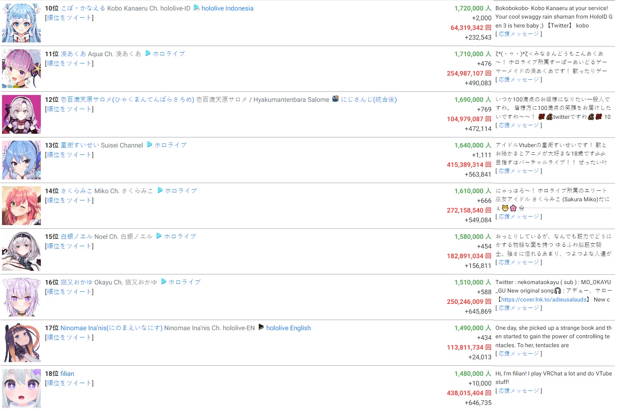Open Kobo Kanaeru's avatar thumbnail
Image resolution: width=619 pixels, height=411 pixels.
[21, 23]
